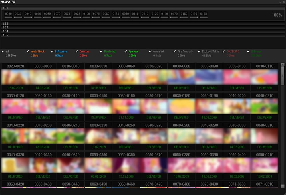Toggle the Needs Check filter checkbox

[27, 51]
